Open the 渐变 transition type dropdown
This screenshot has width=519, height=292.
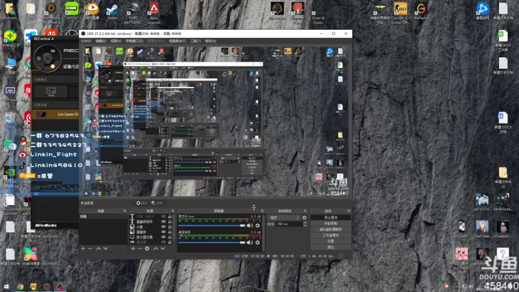pyautogui.click(x=285, y=218)
